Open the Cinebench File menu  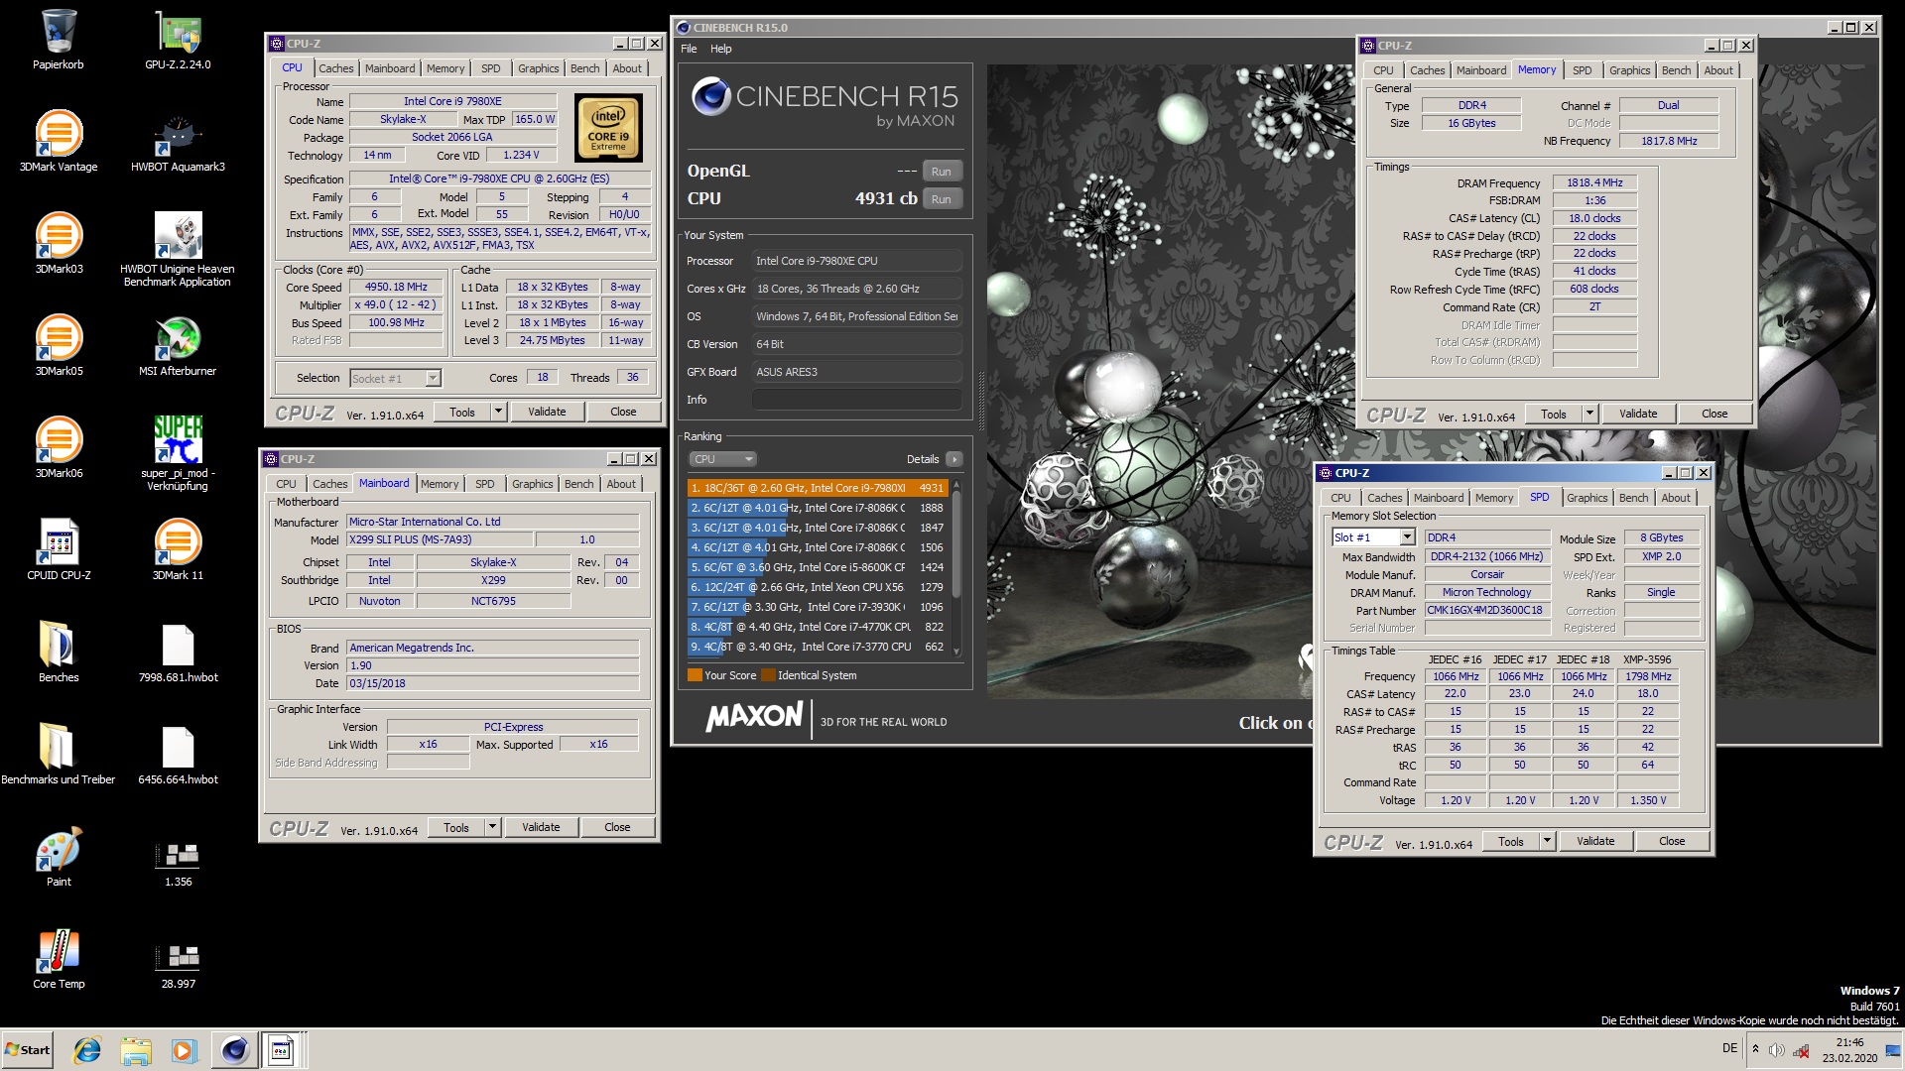(689, 49)
